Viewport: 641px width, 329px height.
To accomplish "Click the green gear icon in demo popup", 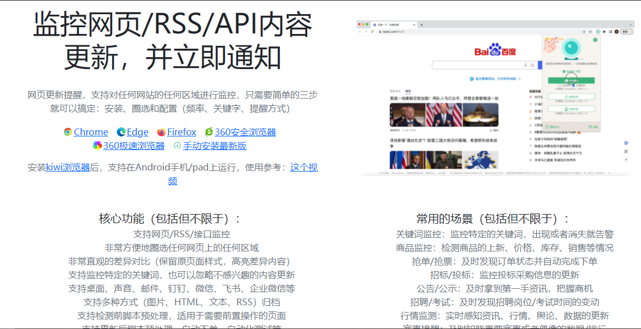I will click(595, 40).
